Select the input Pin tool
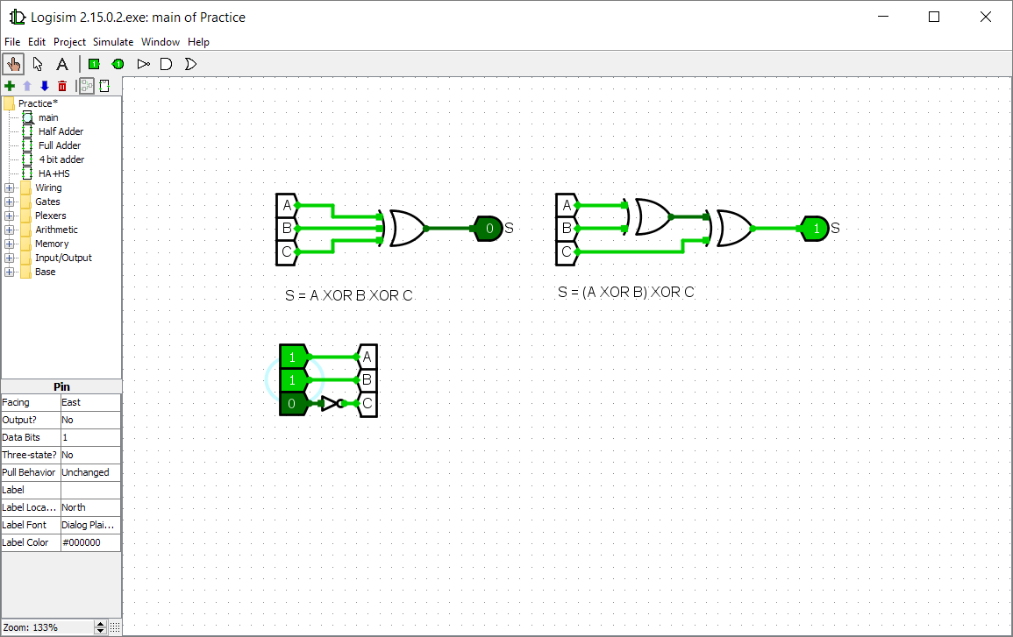Screen dimensions: 1013x637 click(x=94, y=63)
